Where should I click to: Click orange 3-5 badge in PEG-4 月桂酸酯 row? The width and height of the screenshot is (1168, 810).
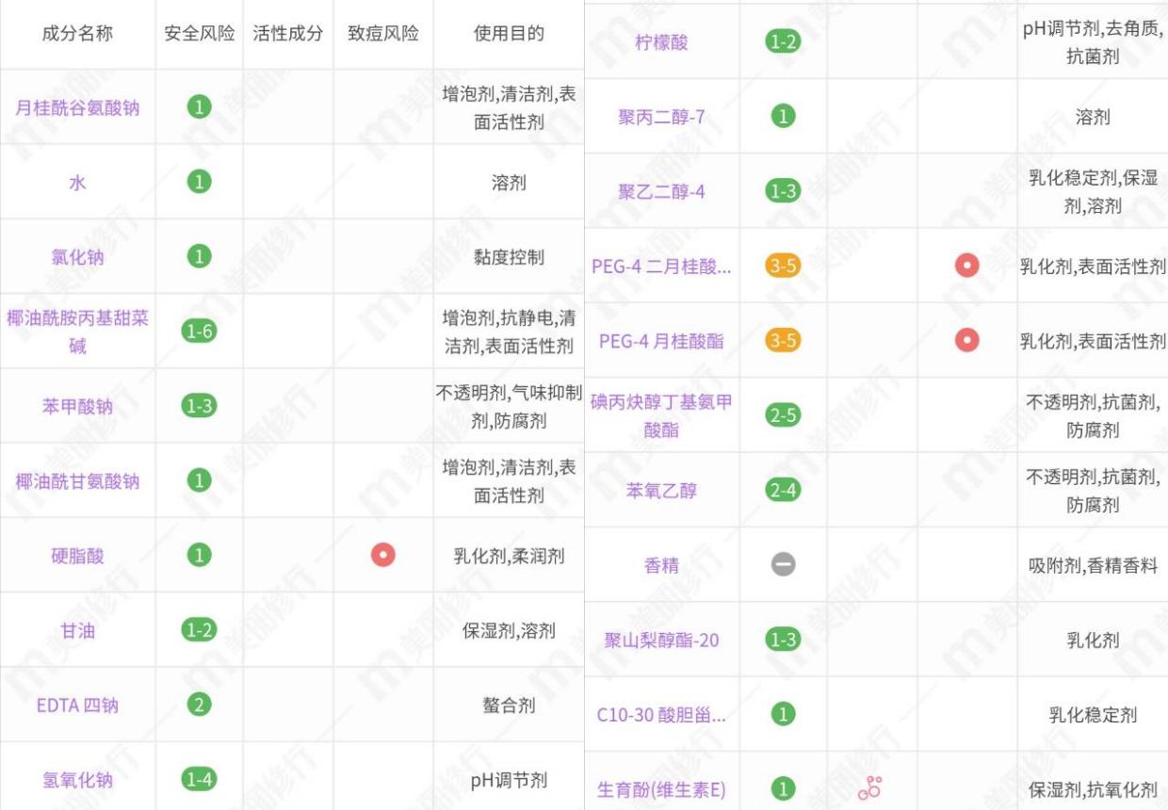coord(783,340)
